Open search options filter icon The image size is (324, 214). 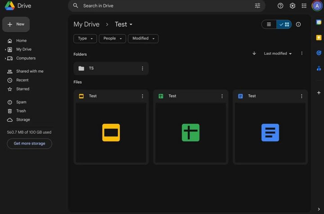pyautogui.click(x=257, y=6)
